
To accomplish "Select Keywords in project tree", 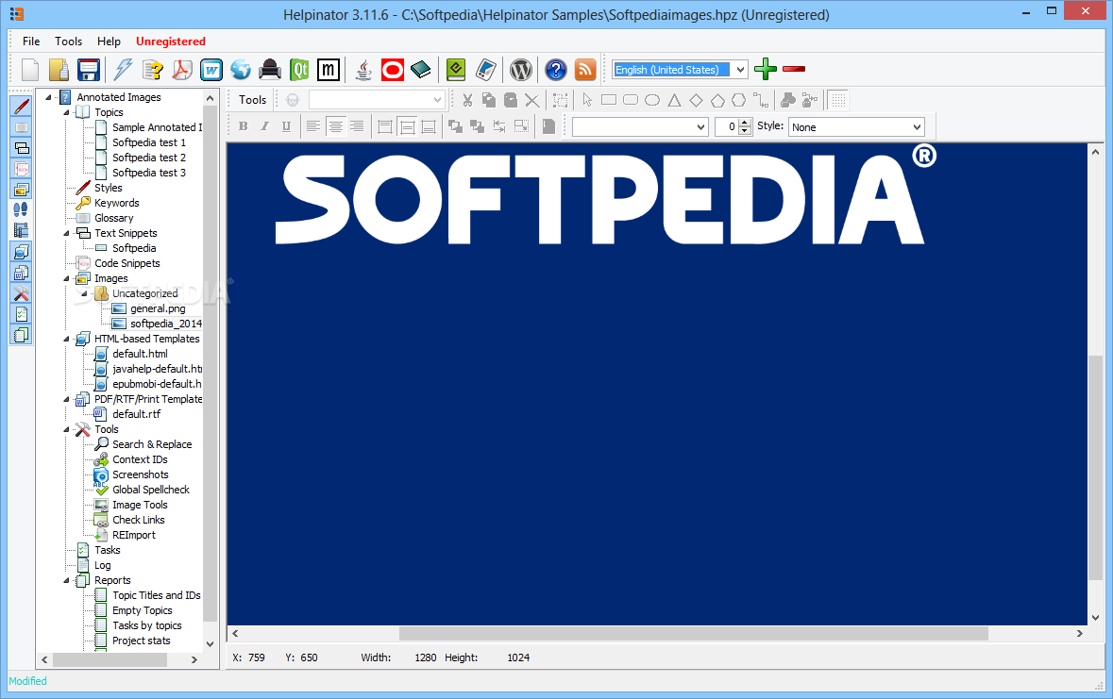I will 116,203.
